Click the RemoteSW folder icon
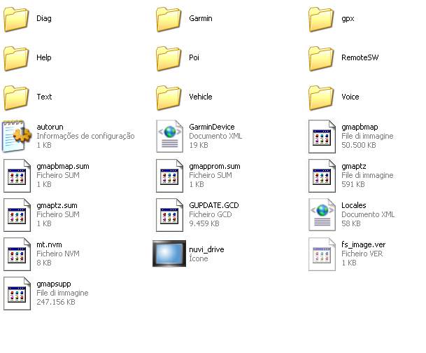The height and width of the screenshot is (353, 426). pos(321,58)
